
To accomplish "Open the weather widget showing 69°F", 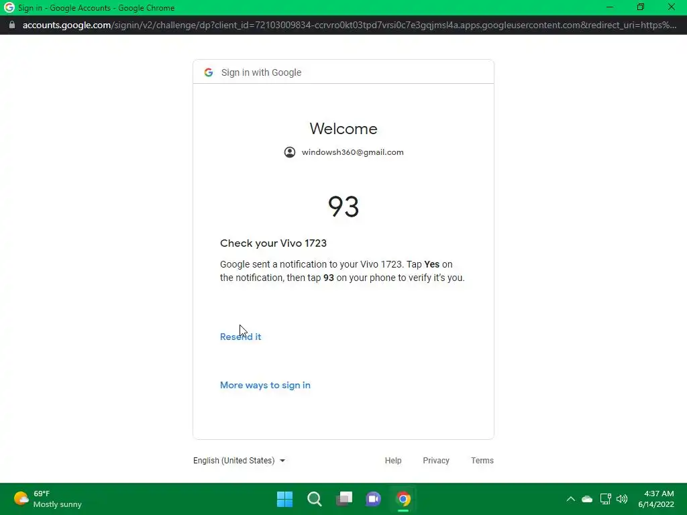I will [48, 499].
